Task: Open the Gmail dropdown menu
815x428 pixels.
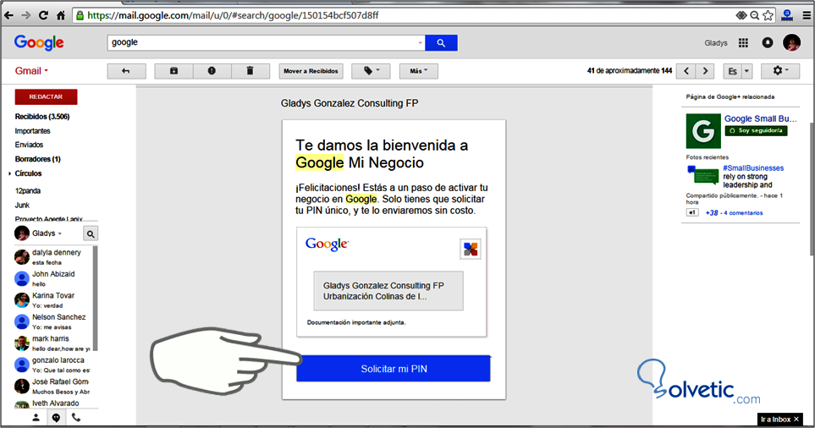Action: coord(31,71)
